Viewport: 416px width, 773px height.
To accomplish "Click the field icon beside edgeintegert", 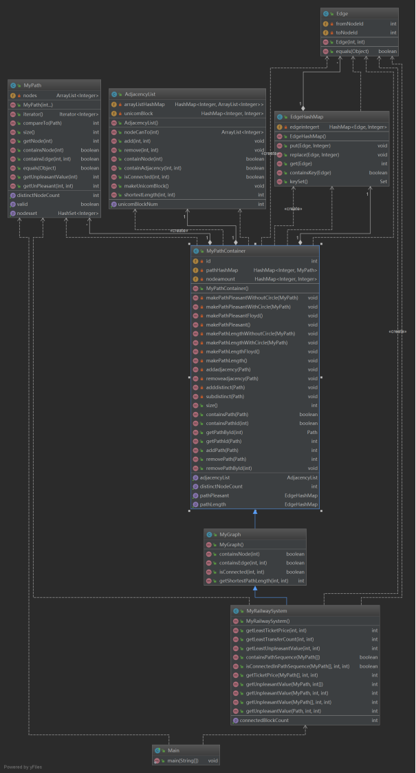I will [280, 127].
